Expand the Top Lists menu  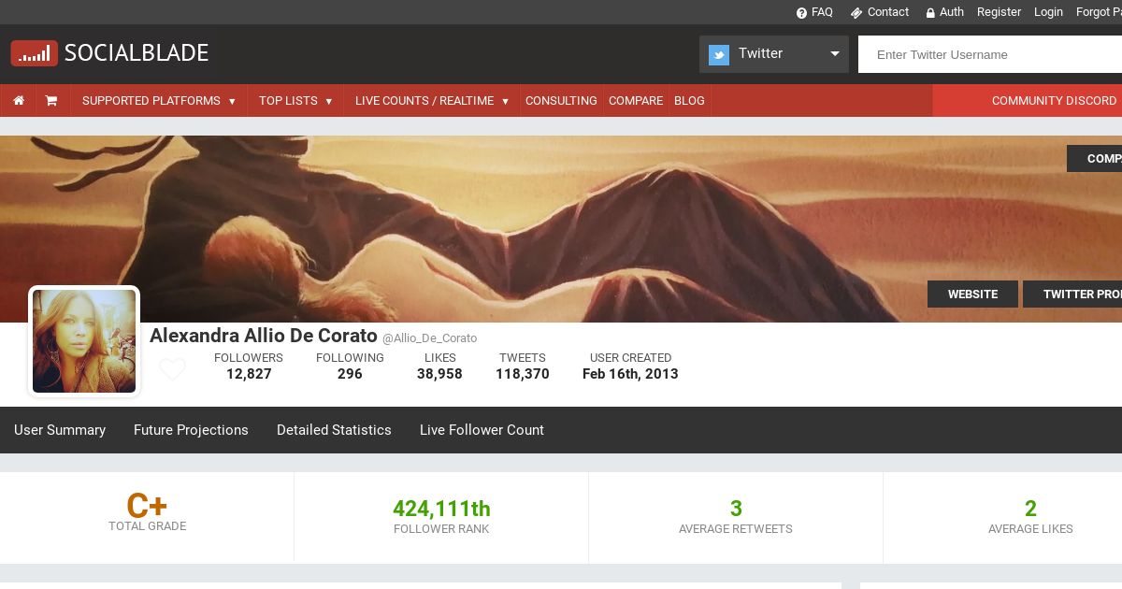[x=295, y=101]
